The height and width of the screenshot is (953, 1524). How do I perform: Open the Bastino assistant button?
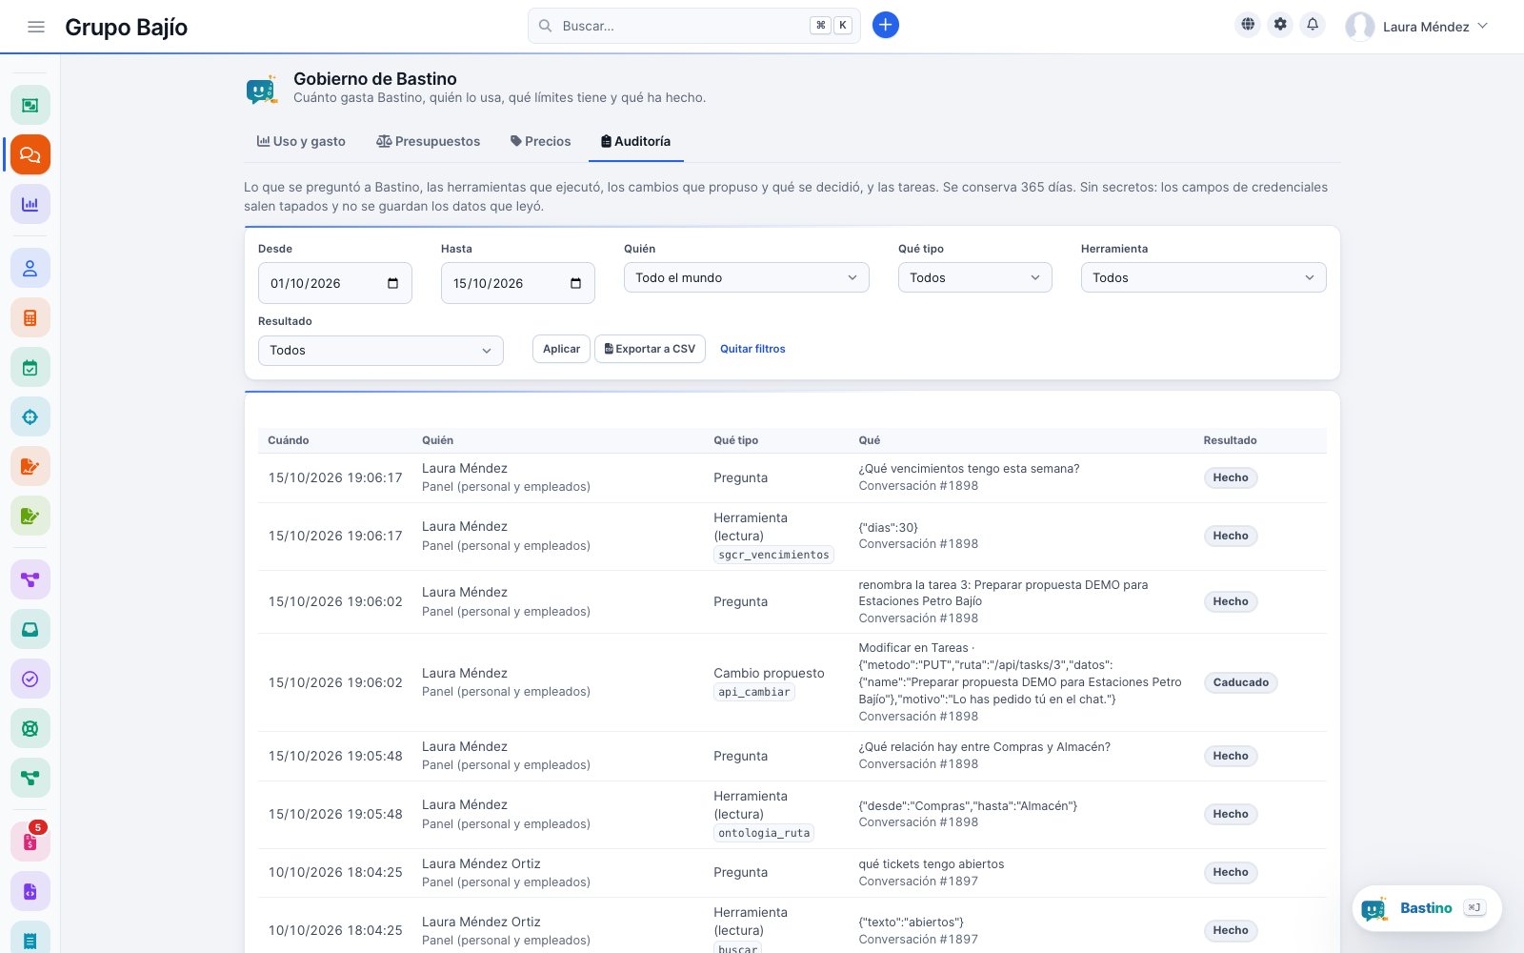point(1426,908)
